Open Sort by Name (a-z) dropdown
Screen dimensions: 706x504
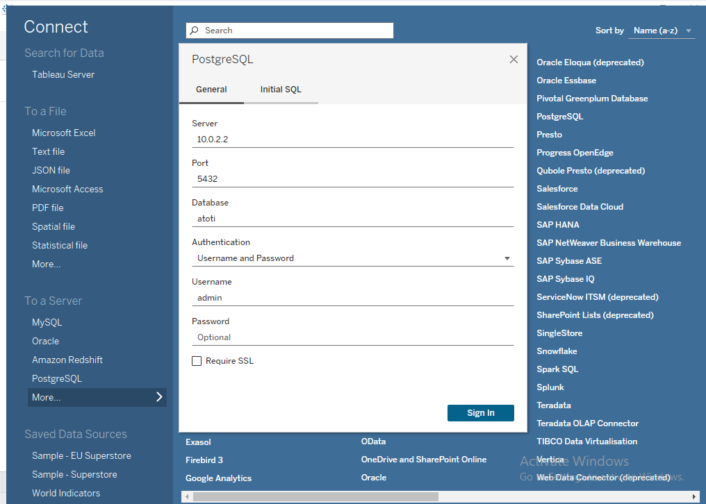(662, 31)
